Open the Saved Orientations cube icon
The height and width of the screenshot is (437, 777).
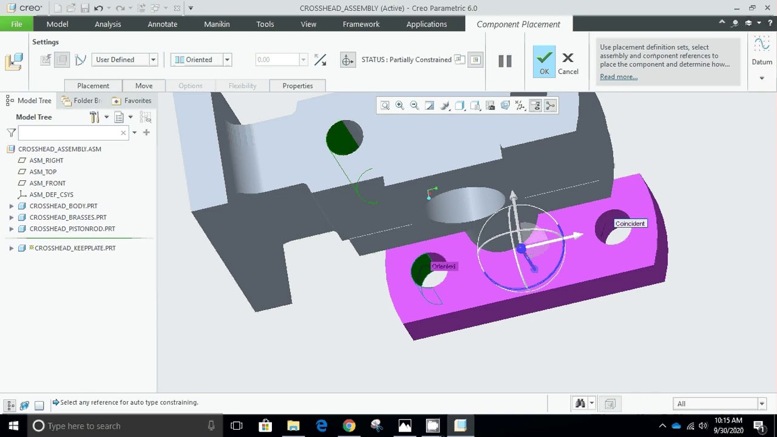pyautogui.click(x=460, y=106)
